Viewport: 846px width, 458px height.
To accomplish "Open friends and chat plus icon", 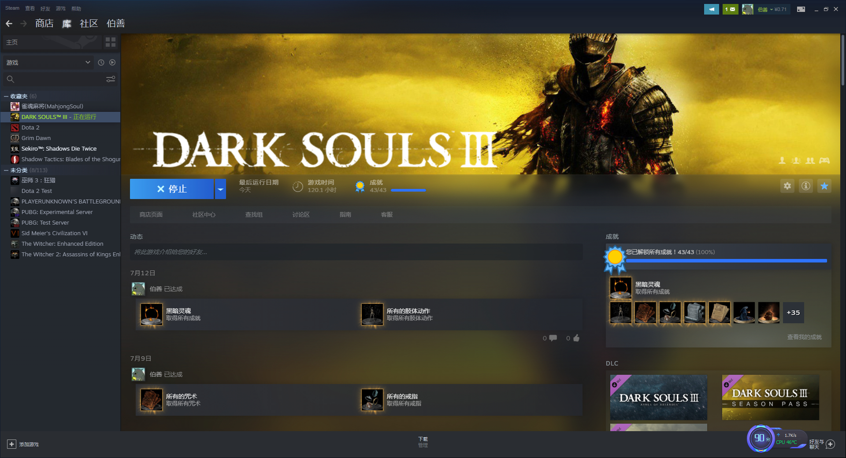I will click(x=830, y=444).
